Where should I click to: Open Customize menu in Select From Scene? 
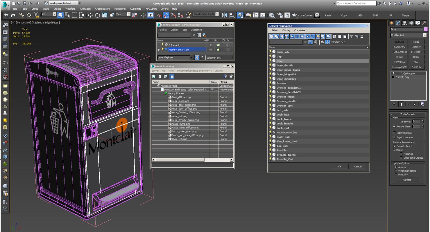[300, 30]
